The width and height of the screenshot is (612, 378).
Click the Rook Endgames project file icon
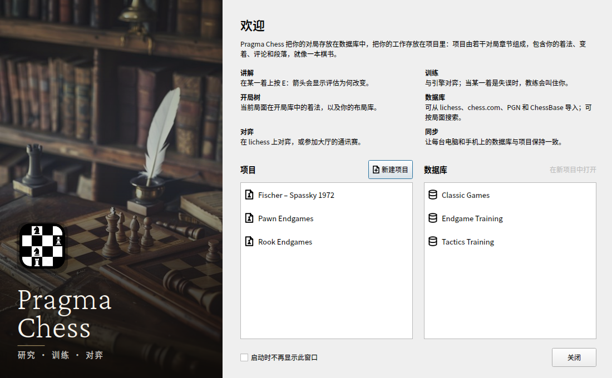[249, 241]
